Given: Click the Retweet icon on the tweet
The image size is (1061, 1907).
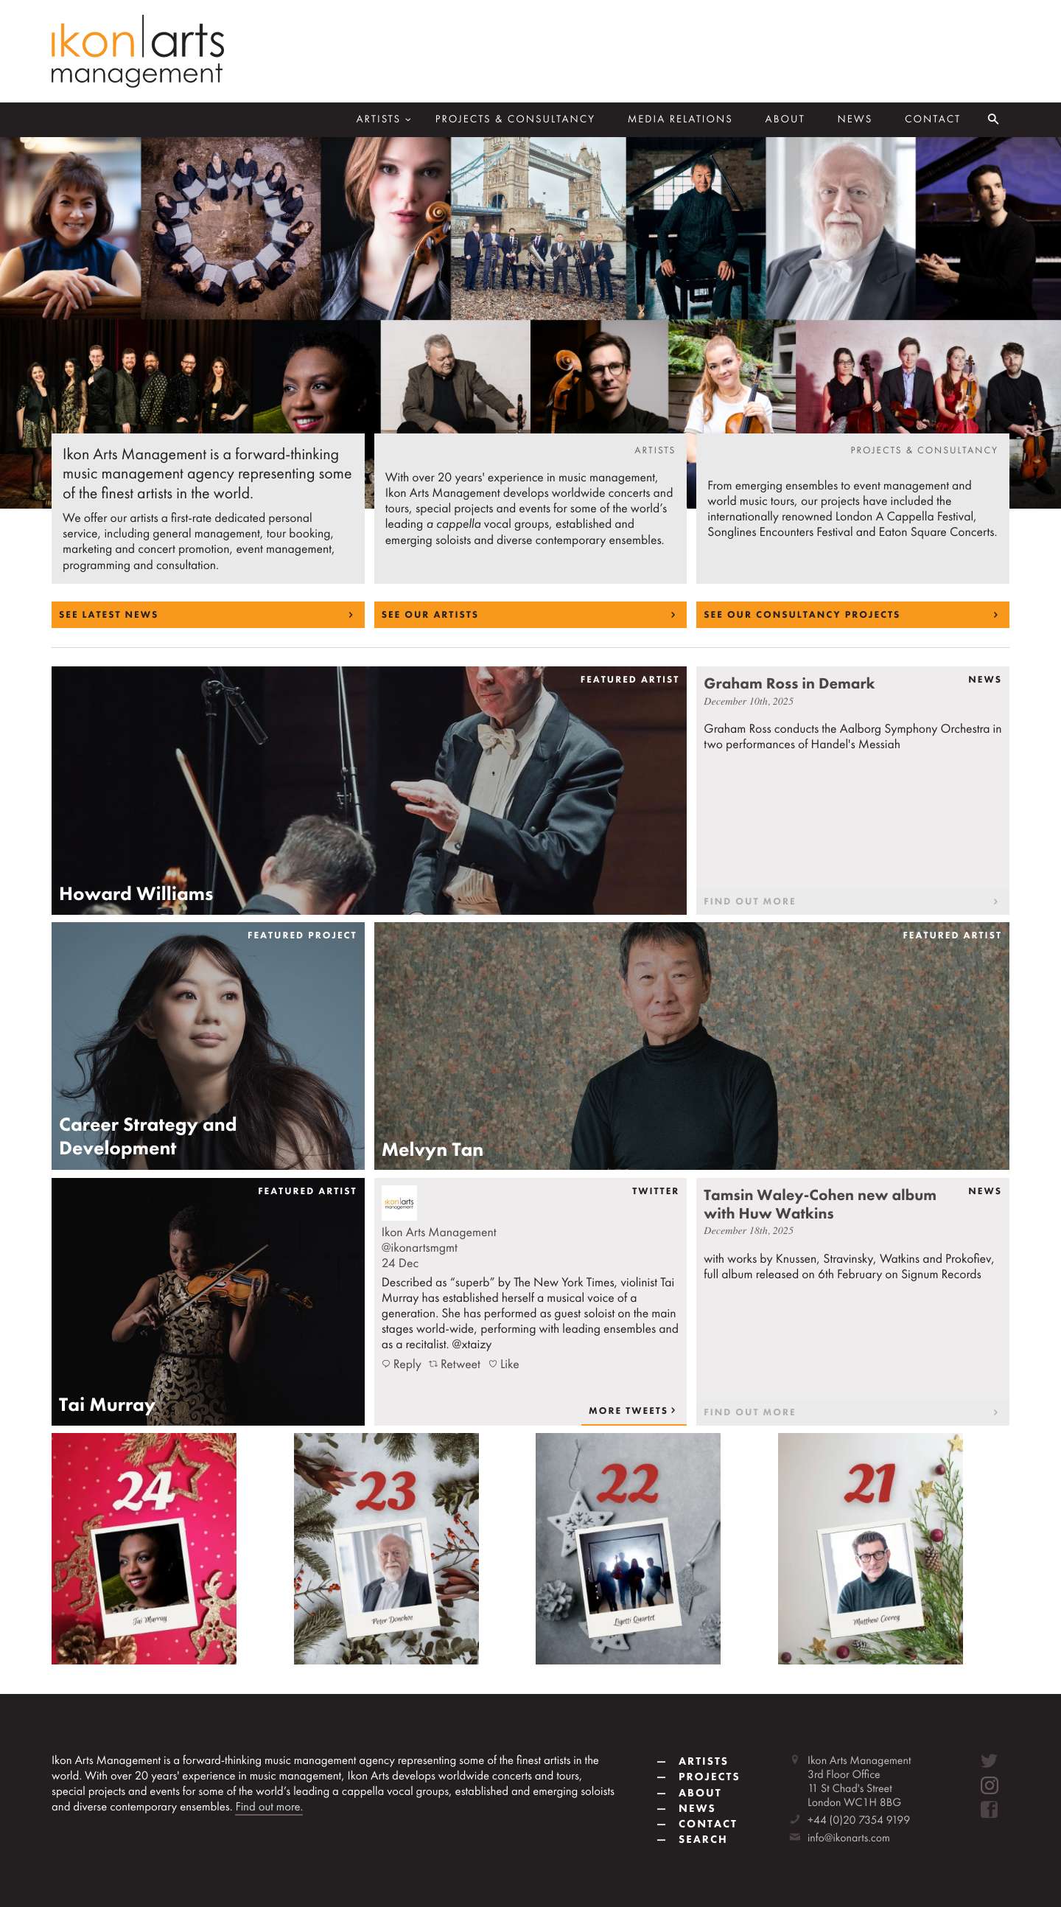Looking at the screenshot, I should (433, 1364).
